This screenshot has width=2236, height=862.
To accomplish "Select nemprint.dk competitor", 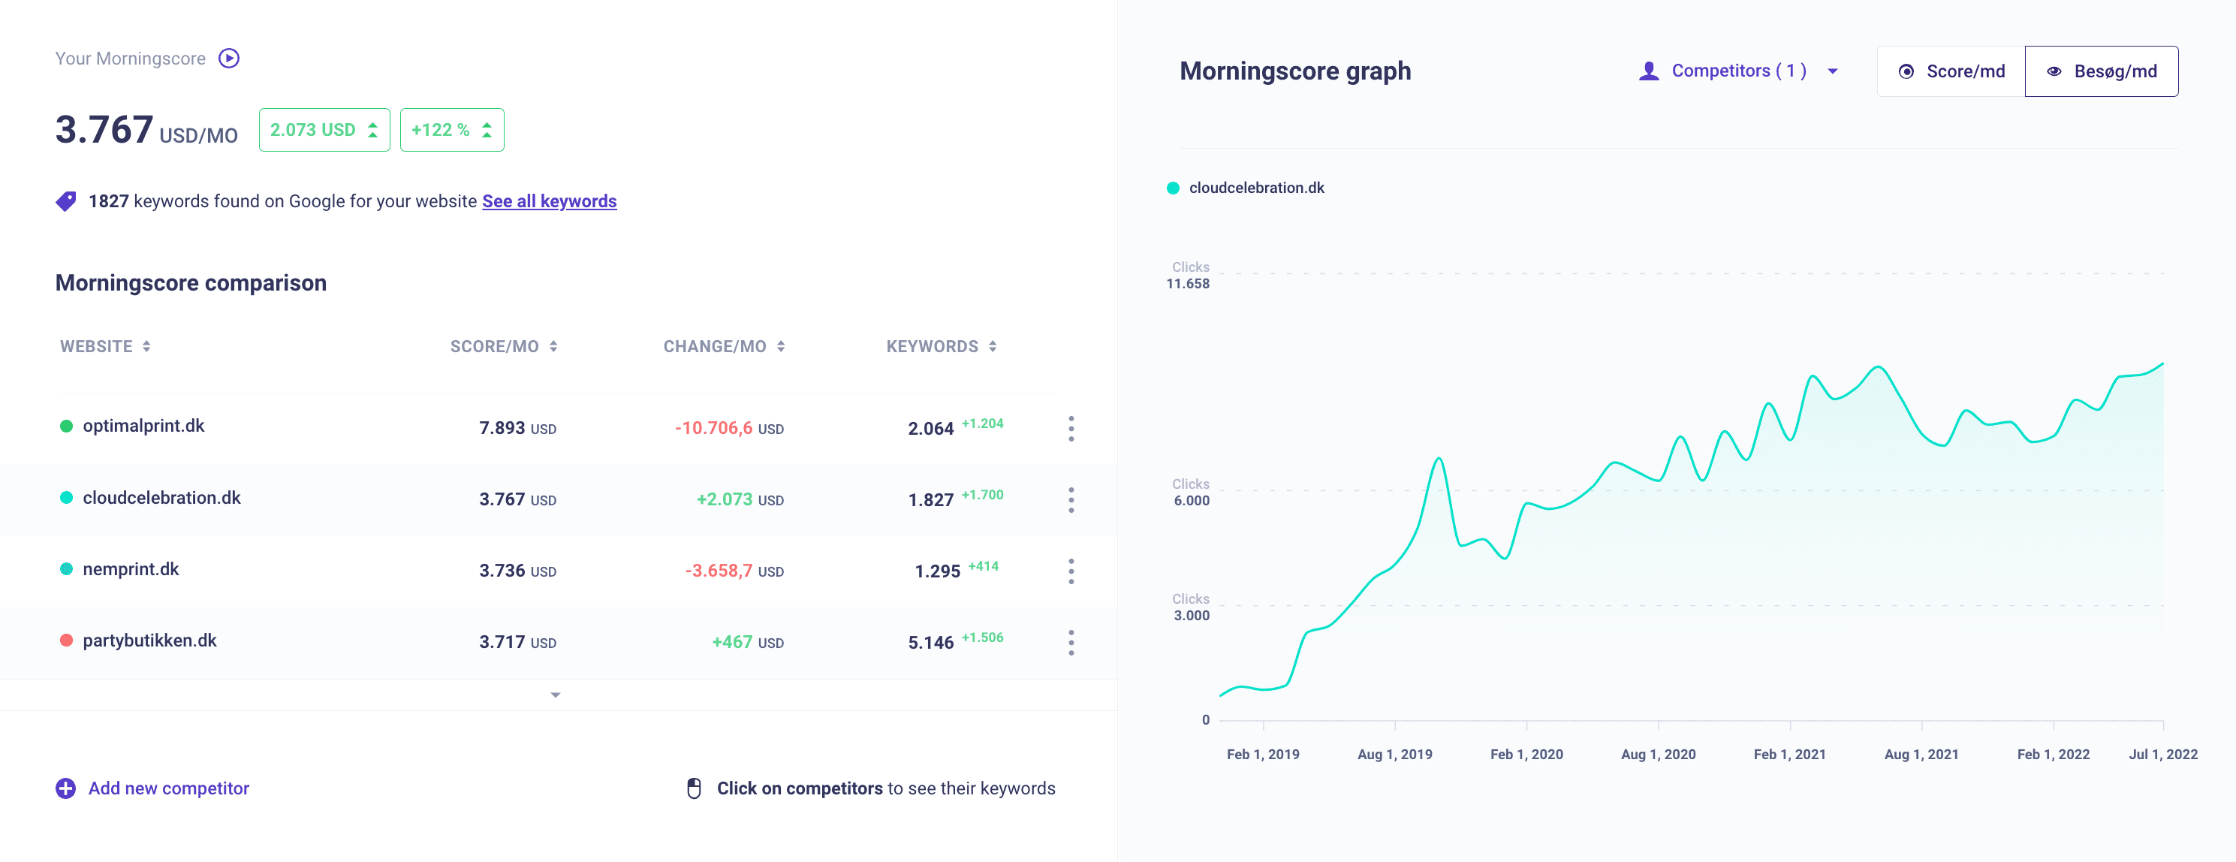I will 131,568.
